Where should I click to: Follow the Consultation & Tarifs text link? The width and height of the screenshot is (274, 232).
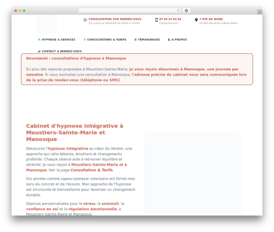coord(92,170)
